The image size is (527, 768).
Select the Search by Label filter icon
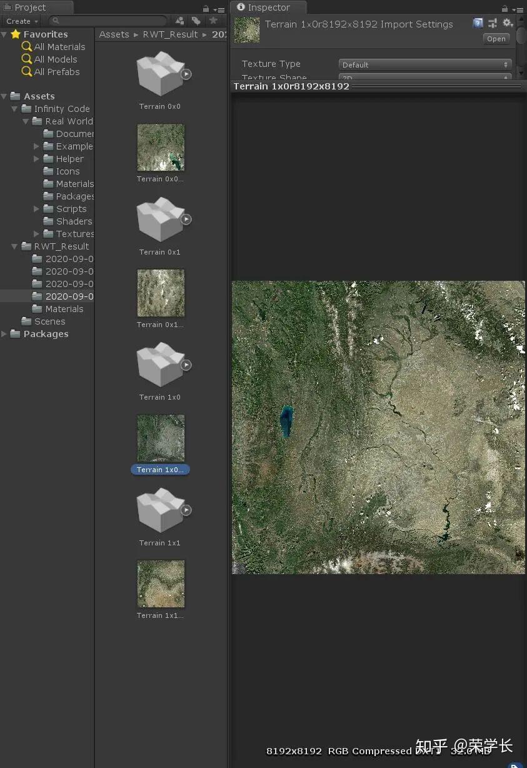pos(196,21)
